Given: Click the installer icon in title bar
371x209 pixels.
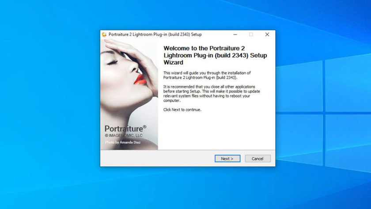Looking at the screenshot, I should [x=104, y=34].
